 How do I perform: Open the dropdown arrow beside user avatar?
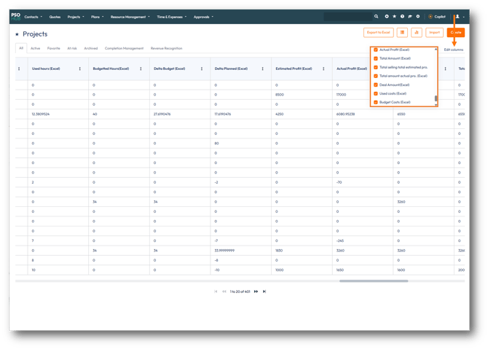click(464, 17)
